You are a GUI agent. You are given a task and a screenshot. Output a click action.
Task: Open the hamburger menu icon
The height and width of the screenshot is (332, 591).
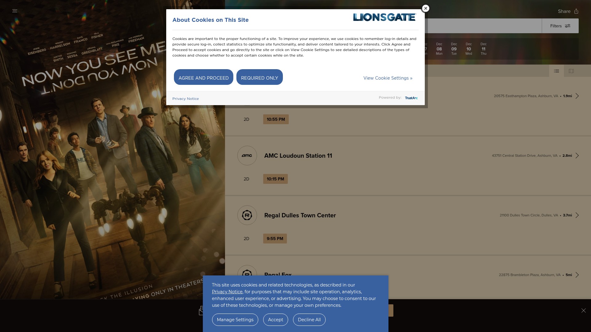click(15, 11)
